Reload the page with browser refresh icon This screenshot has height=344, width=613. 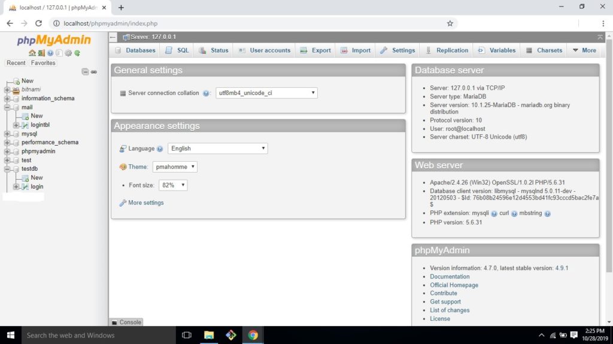coord(38,23)
